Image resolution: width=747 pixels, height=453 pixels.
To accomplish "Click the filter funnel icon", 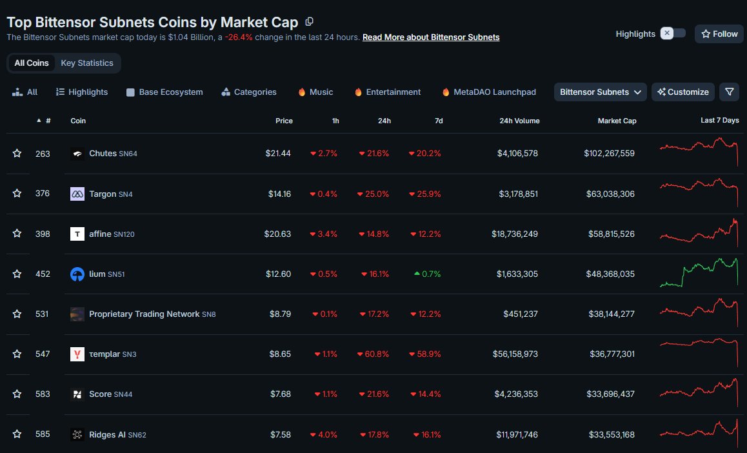I will [x=729, y=92].
